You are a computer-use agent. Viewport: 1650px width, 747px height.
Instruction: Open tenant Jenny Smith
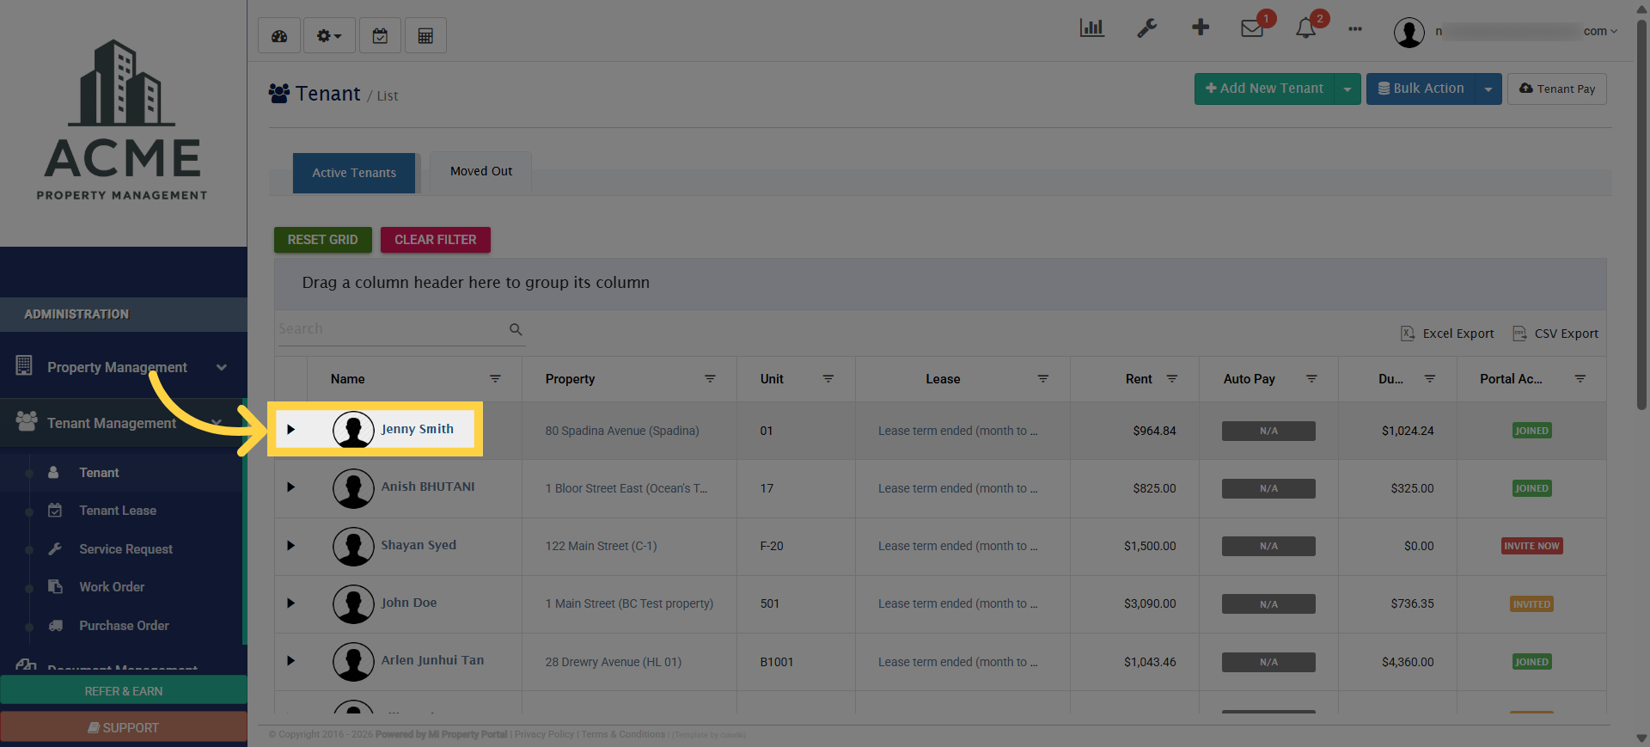[x=418, y=429]
